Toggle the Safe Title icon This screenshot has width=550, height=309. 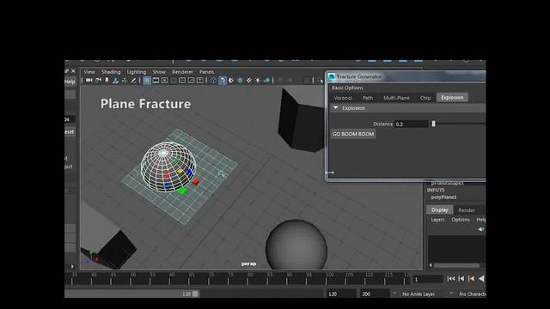[x=200, y=81]
